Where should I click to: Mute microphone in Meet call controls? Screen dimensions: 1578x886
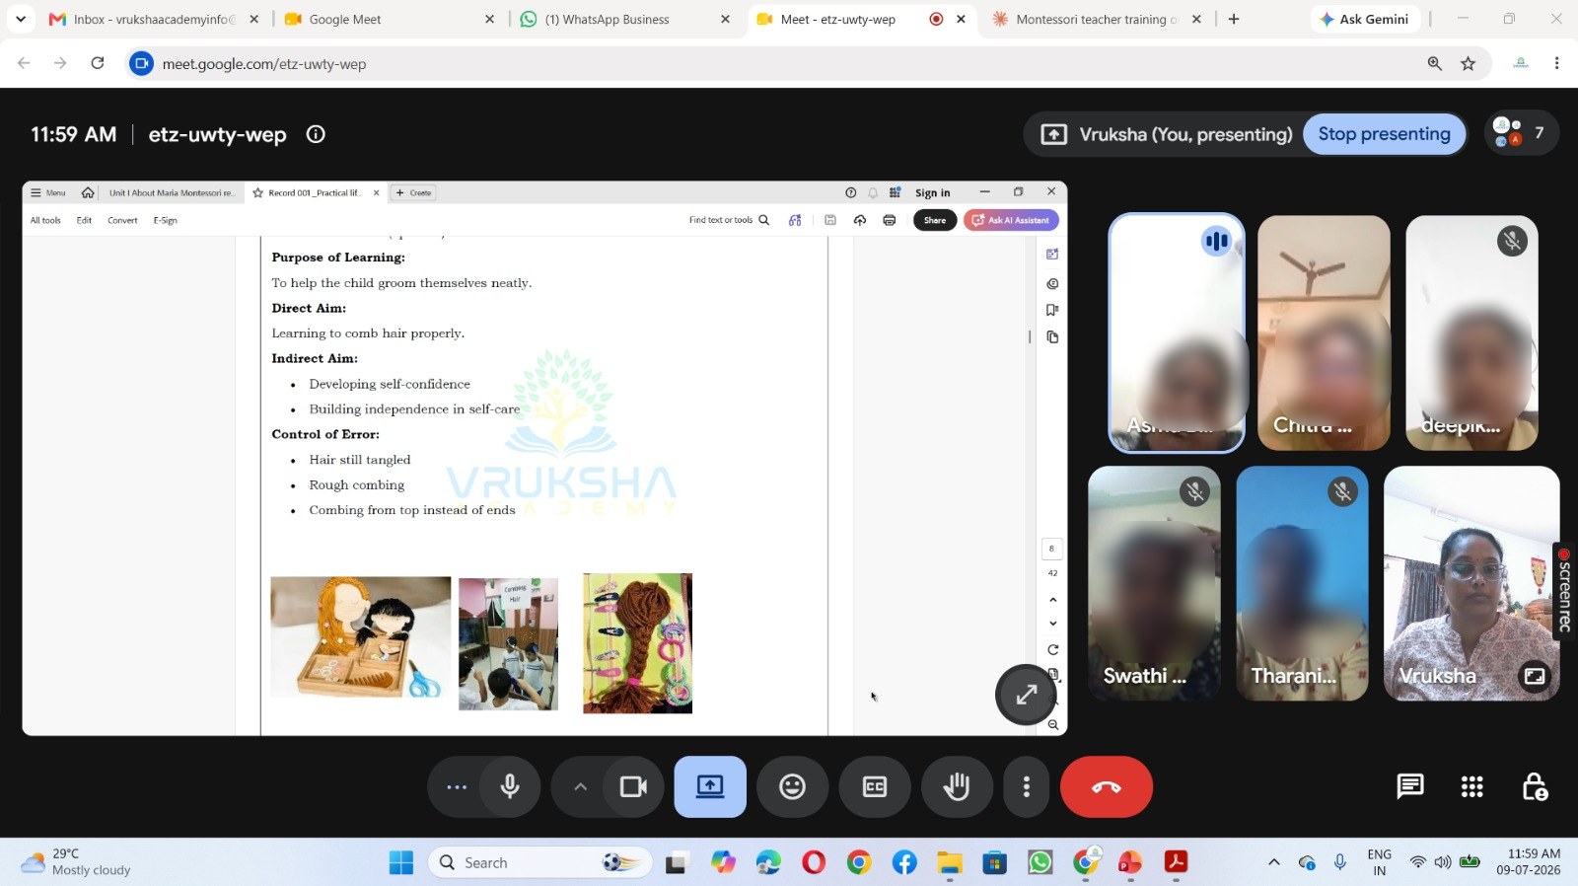pos(510,786)
